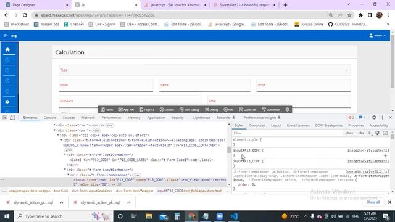Open DevTools settings gear
The image size is (395, 222).
click(374, 118)
